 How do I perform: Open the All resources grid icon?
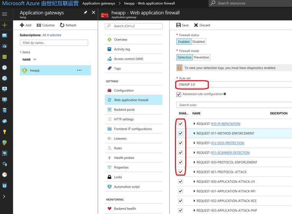[x=5, y=57]
